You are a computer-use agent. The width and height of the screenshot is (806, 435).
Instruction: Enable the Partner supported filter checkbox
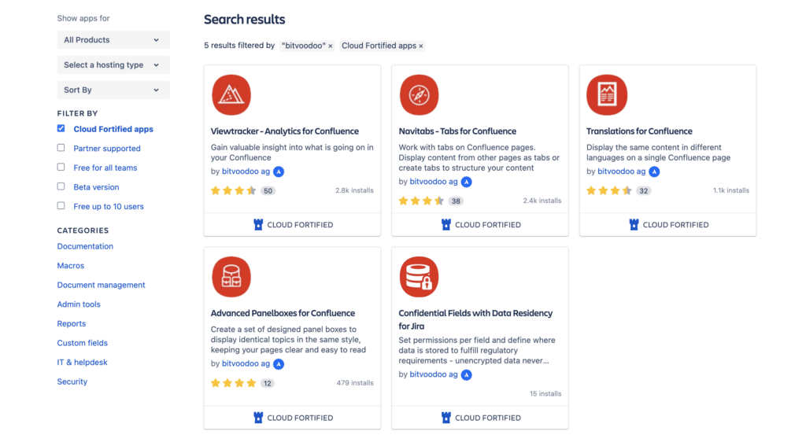tap(61, 148)
